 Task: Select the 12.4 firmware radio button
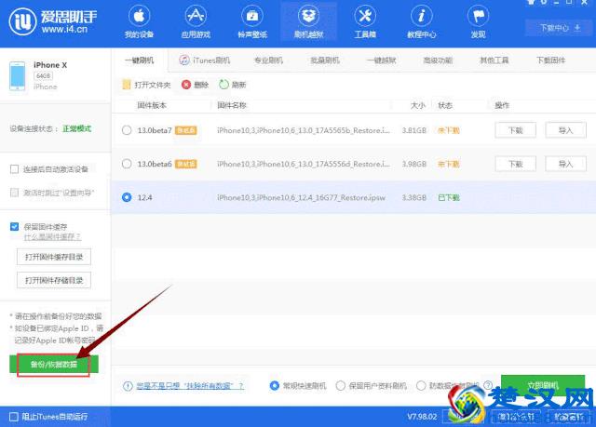pos(127,197)
